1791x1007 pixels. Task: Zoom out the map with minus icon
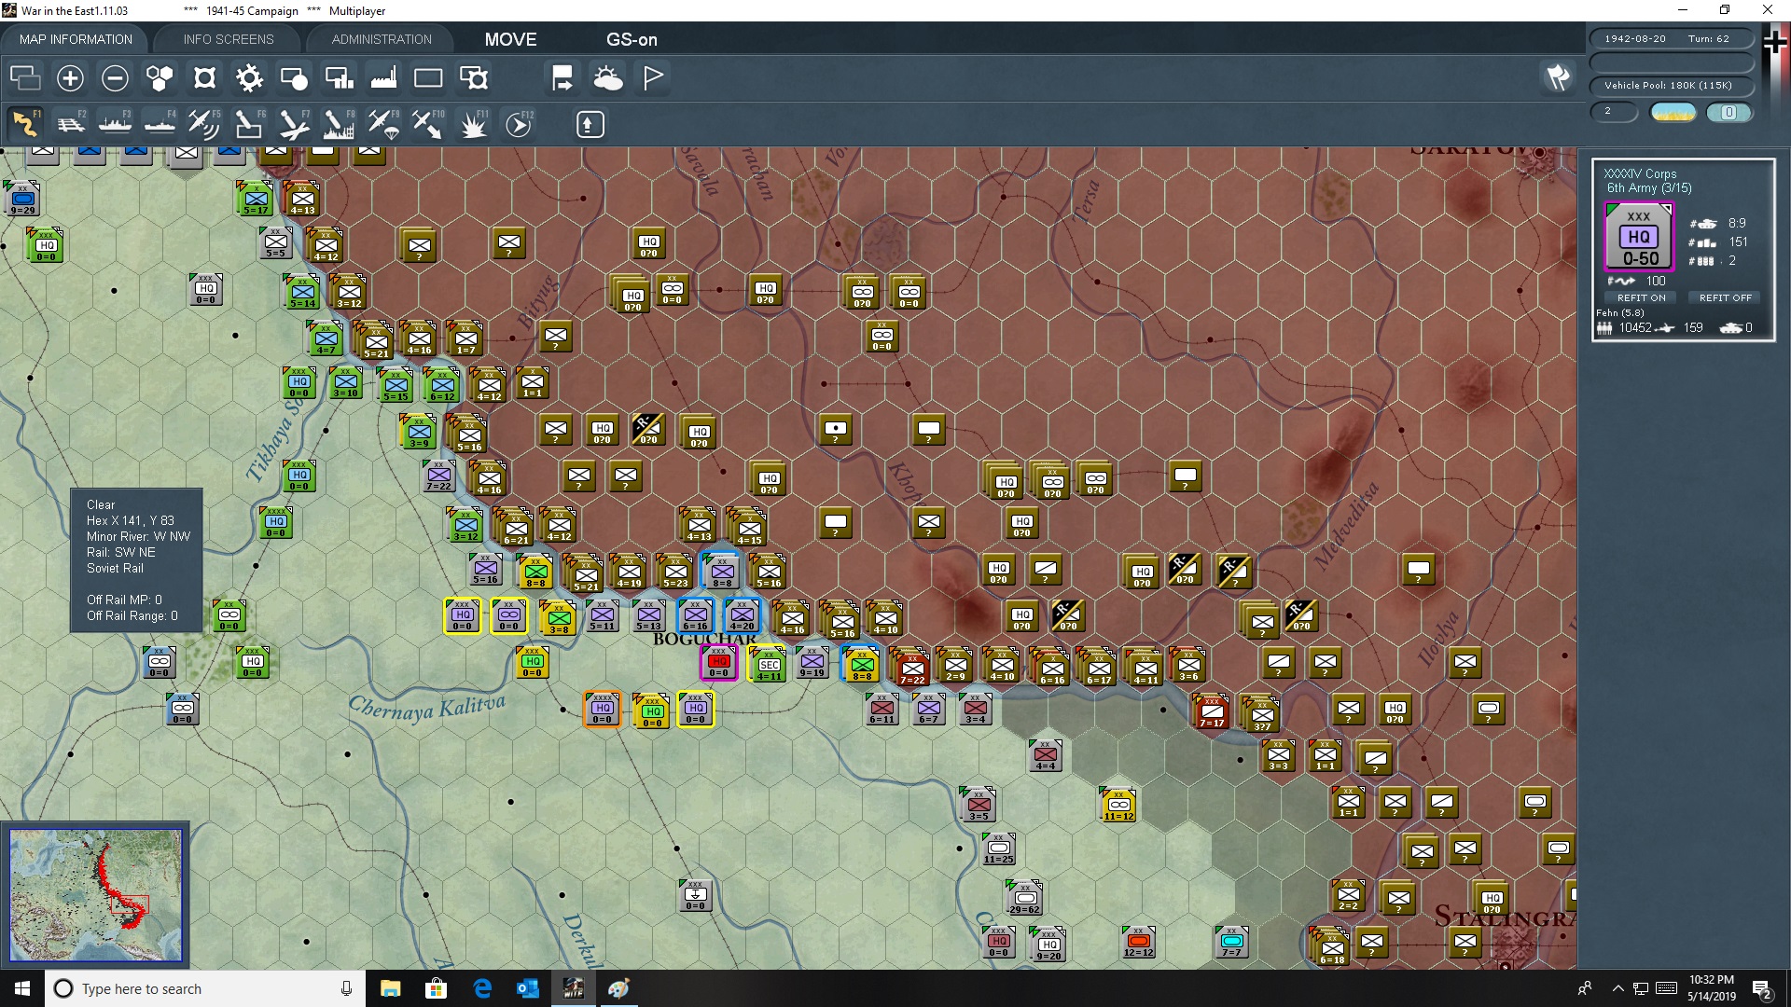click(x=115, y=78)
